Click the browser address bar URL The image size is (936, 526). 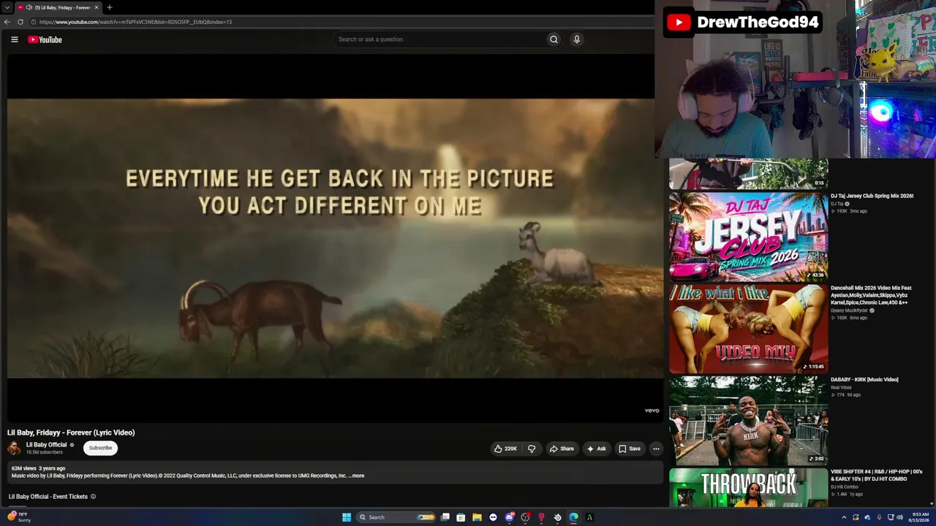coord(135,22)
